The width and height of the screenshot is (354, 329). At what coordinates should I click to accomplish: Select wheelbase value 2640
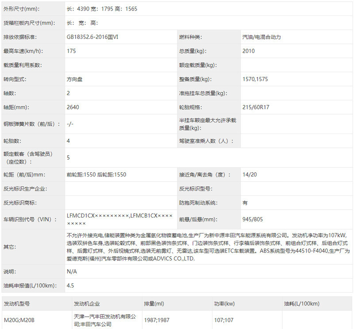coord(73,107)
